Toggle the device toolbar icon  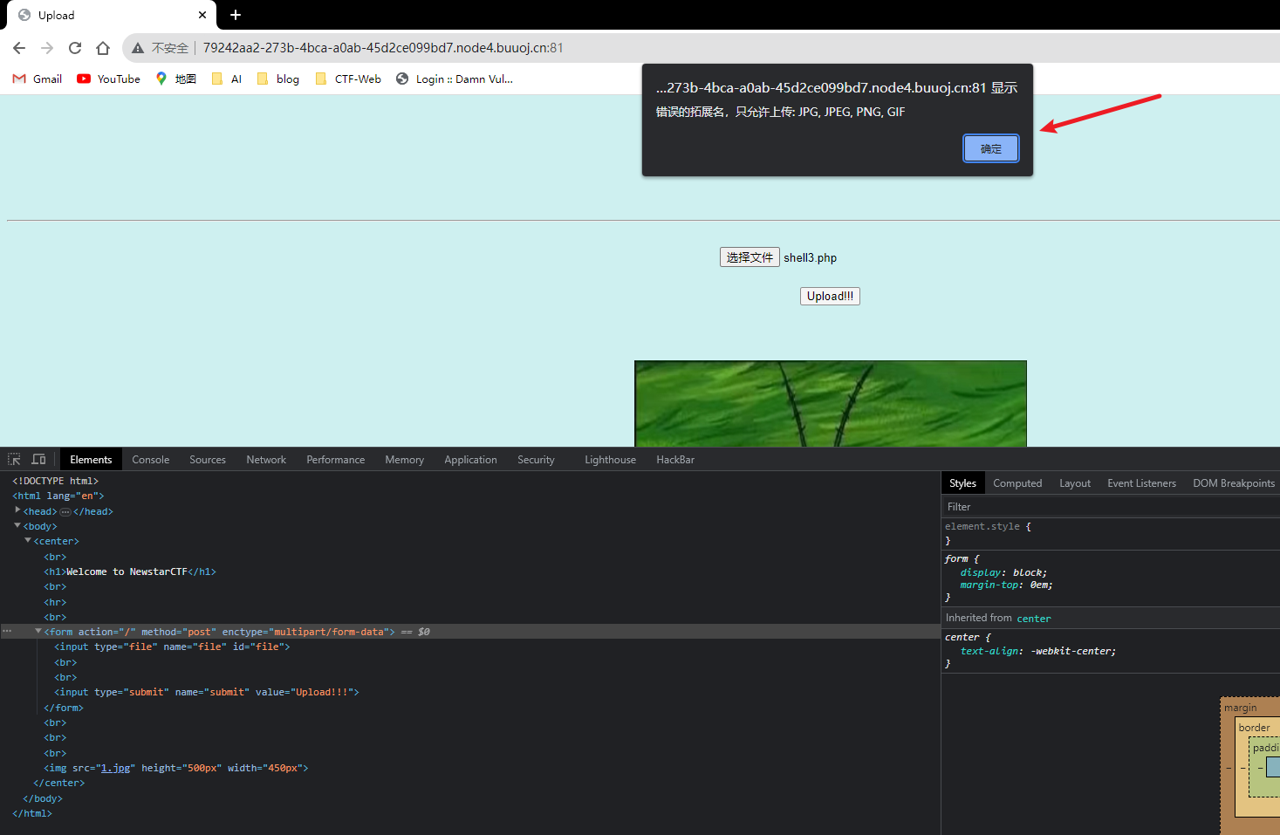[x=38, y=459]
